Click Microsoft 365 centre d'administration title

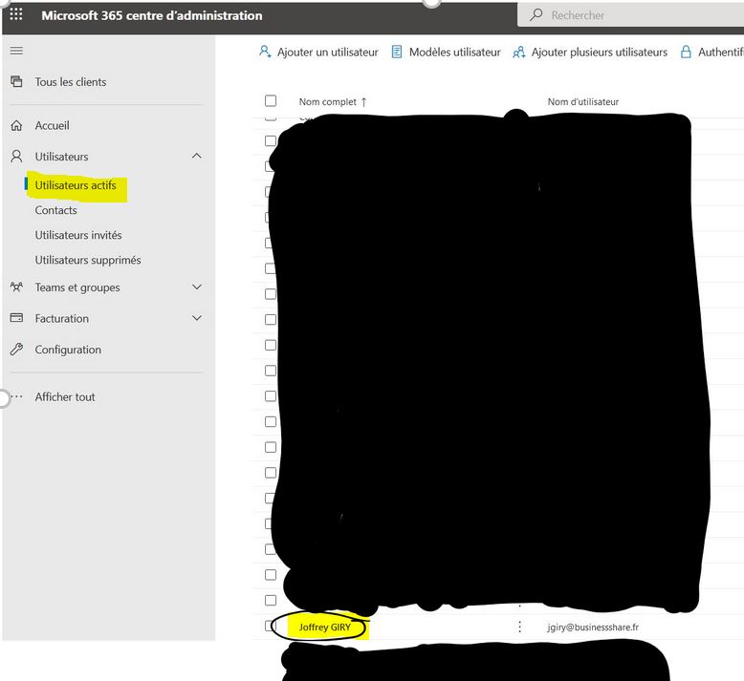[152, 15]
